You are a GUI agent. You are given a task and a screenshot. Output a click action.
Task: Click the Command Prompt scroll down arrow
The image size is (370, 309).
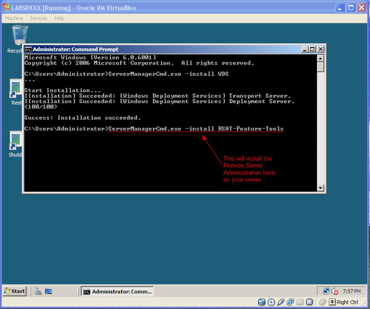pos(321,188)
